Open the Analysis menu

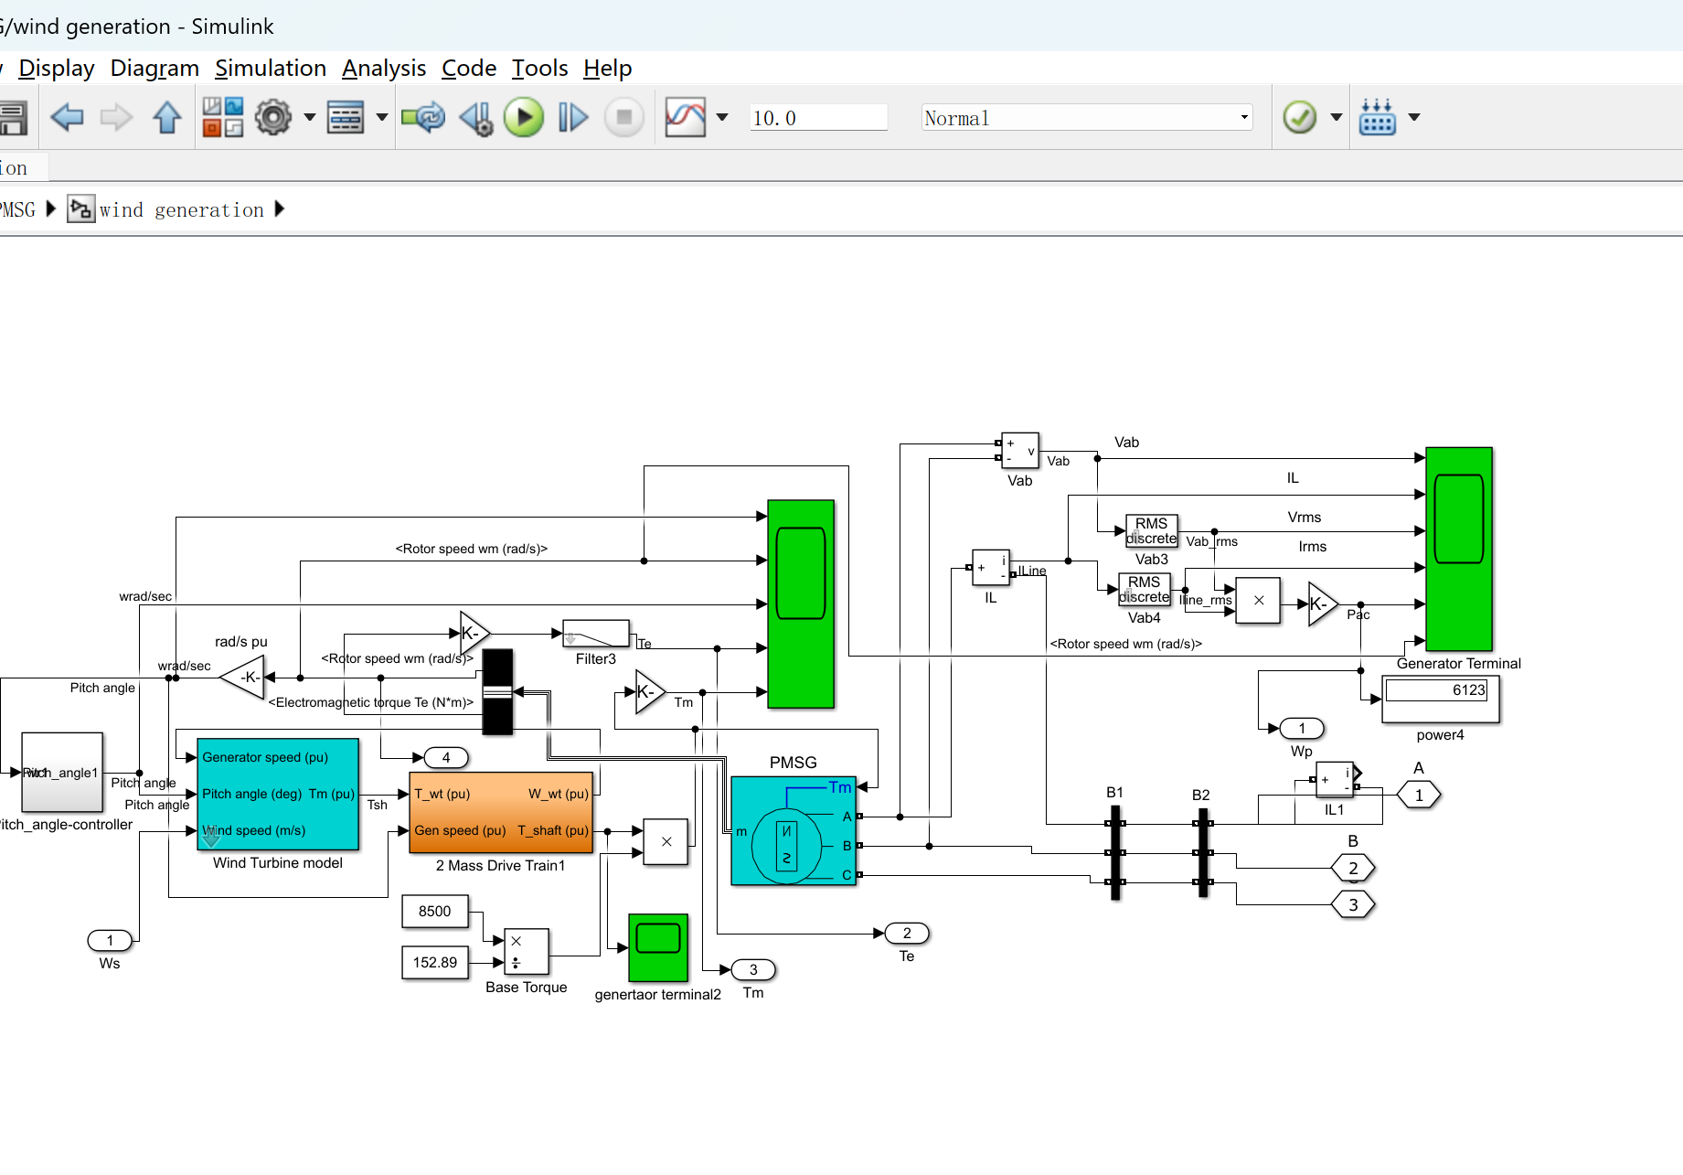coord(384,69)
